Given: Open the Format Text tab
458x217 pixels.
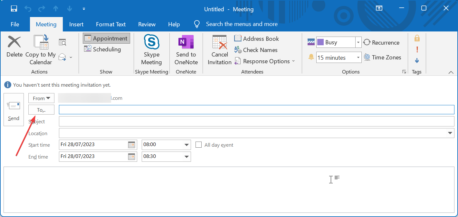Looking at the screenshot, I should coord(111,24).
